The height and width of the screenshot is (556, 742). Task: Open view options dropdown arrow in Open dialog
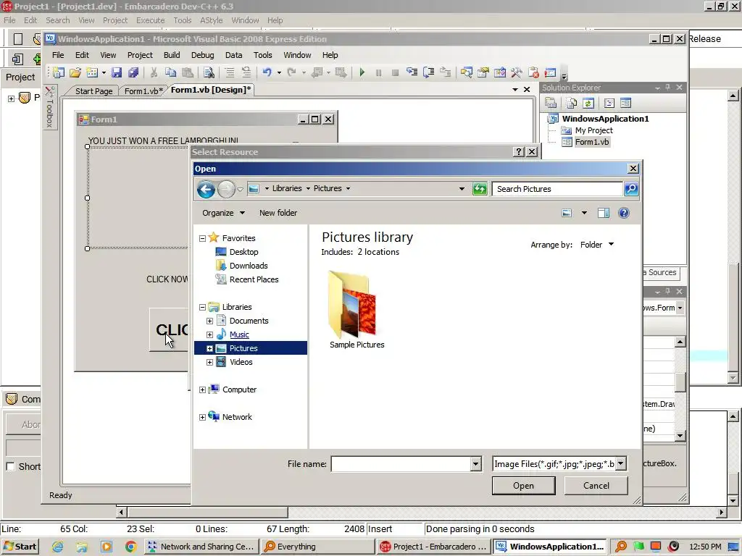(x=584, y=213)
